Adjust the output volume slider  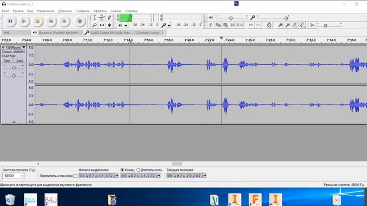pyautogui.click(x=231, y=18)
